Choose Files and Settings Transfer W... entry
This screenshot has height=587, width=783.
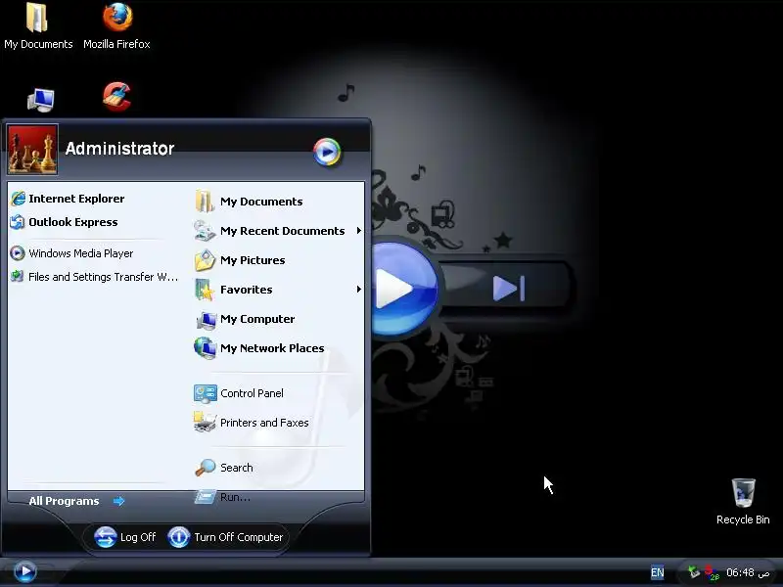coord(103,277)
